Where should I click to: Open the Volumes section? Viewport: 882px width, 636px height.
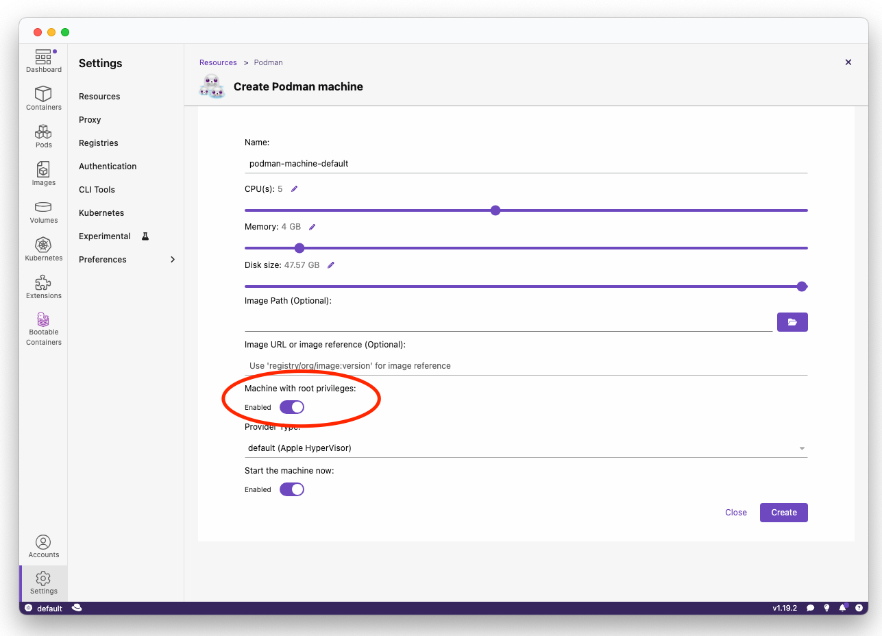pyautogui.click(x=44, y=212)
